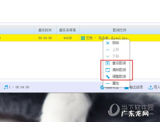The width and height of the screenshot is (160, 122).
Task: Click the 输出目录 button
Action: (134, 87)
